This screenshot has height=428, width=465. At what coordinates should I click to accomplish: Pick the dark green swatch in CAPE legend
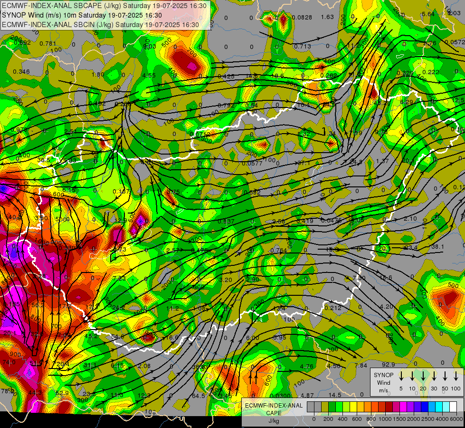click(x=332, y=407)
